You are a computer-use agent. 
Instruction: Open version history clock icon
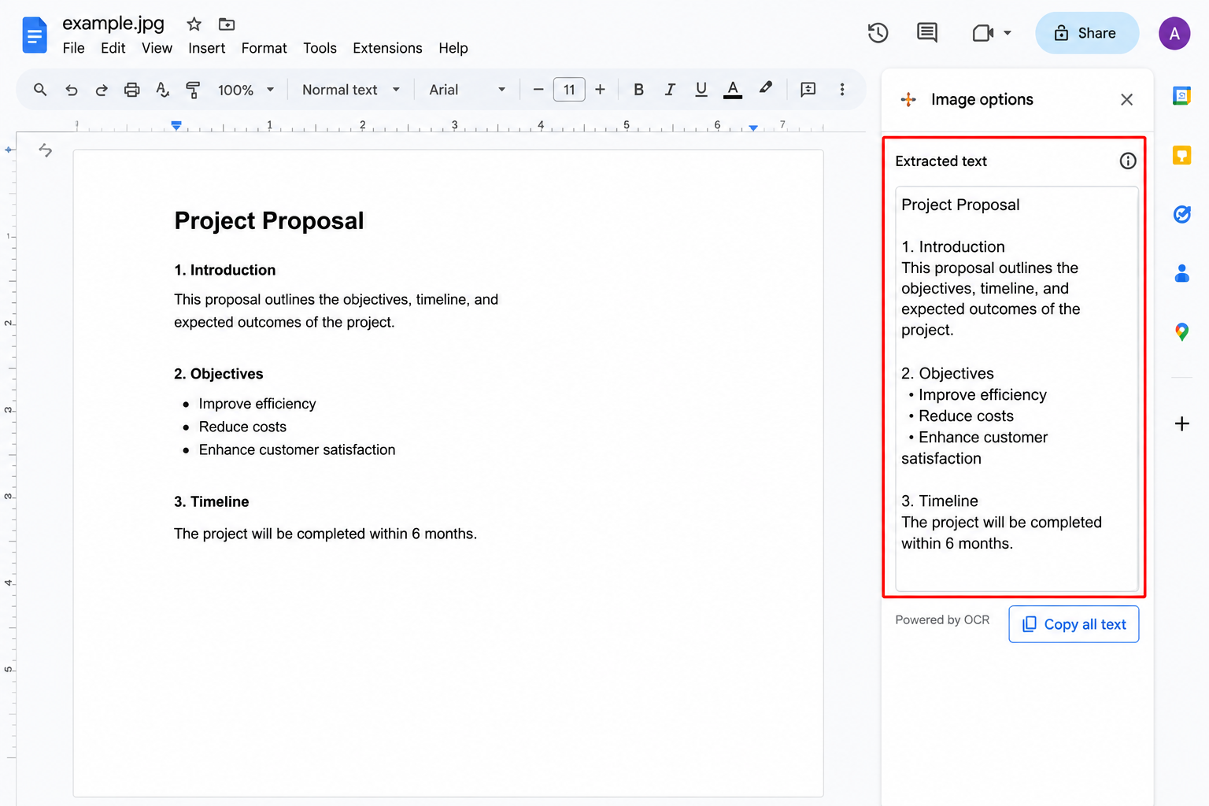[x=878, y=33]
